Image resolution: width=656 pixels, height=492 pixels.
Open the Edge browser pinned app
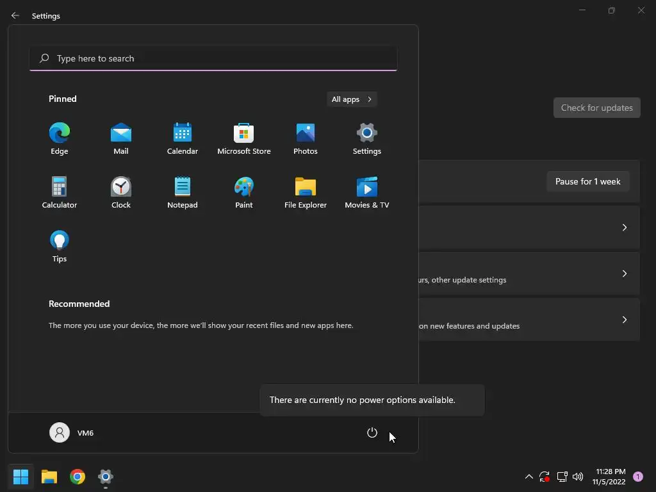(60, 139)
